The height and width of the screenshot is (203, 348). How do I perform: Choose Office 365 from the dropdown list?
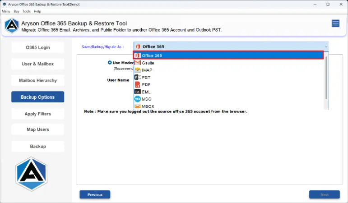pos(228,55)
